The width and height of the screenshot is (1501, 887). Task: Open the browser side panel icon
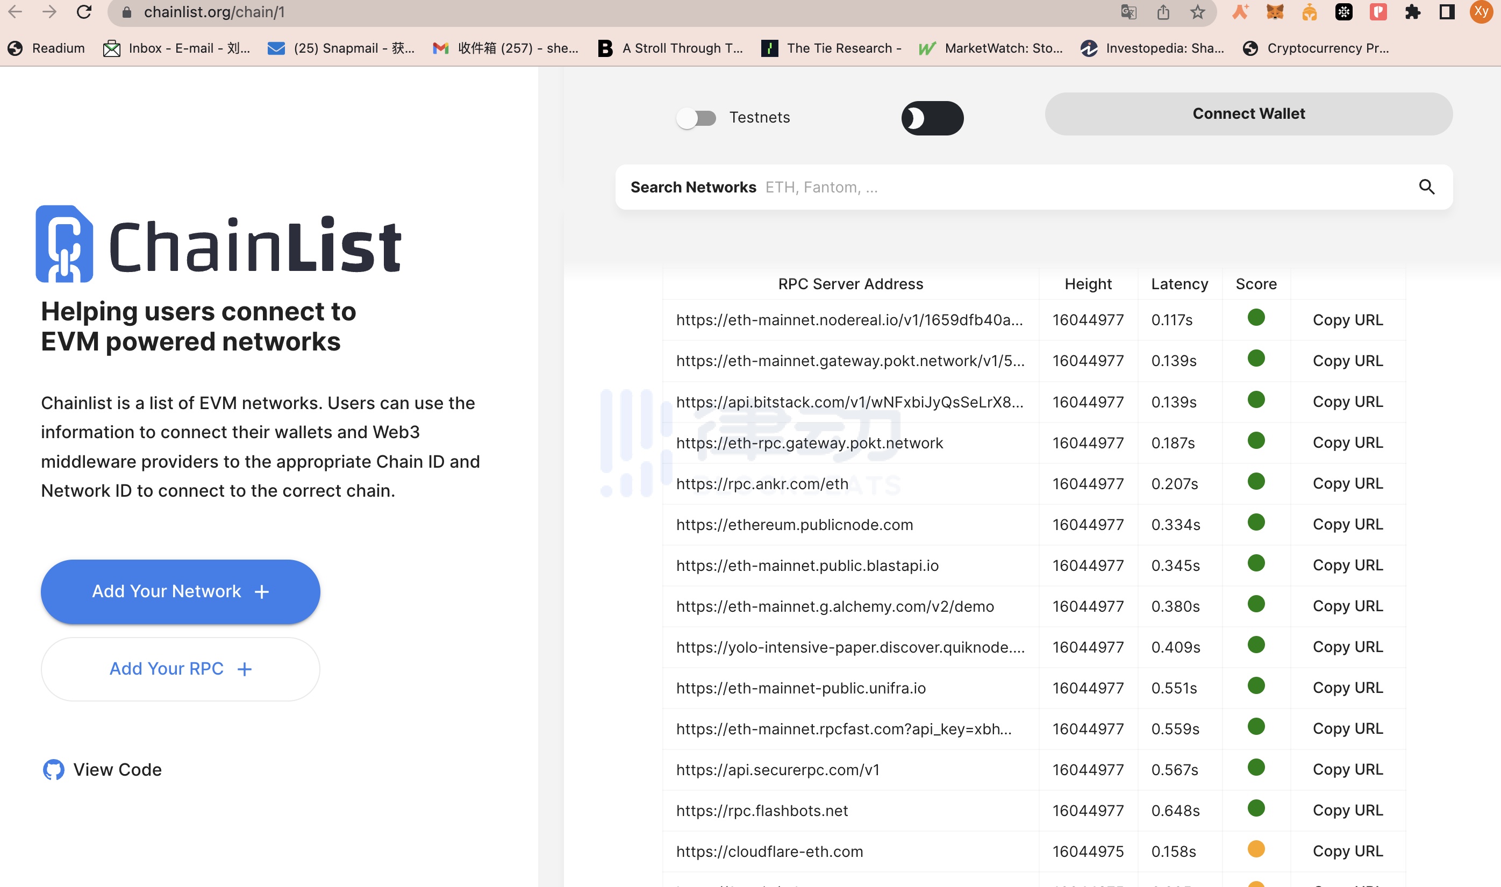(1447, 12)
